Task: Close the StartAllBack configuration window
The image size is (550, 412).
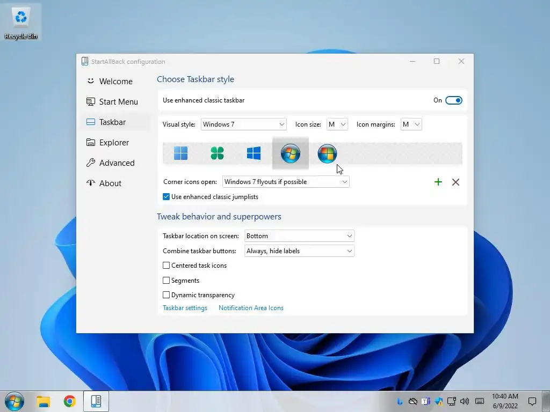Action: point(461,61)
